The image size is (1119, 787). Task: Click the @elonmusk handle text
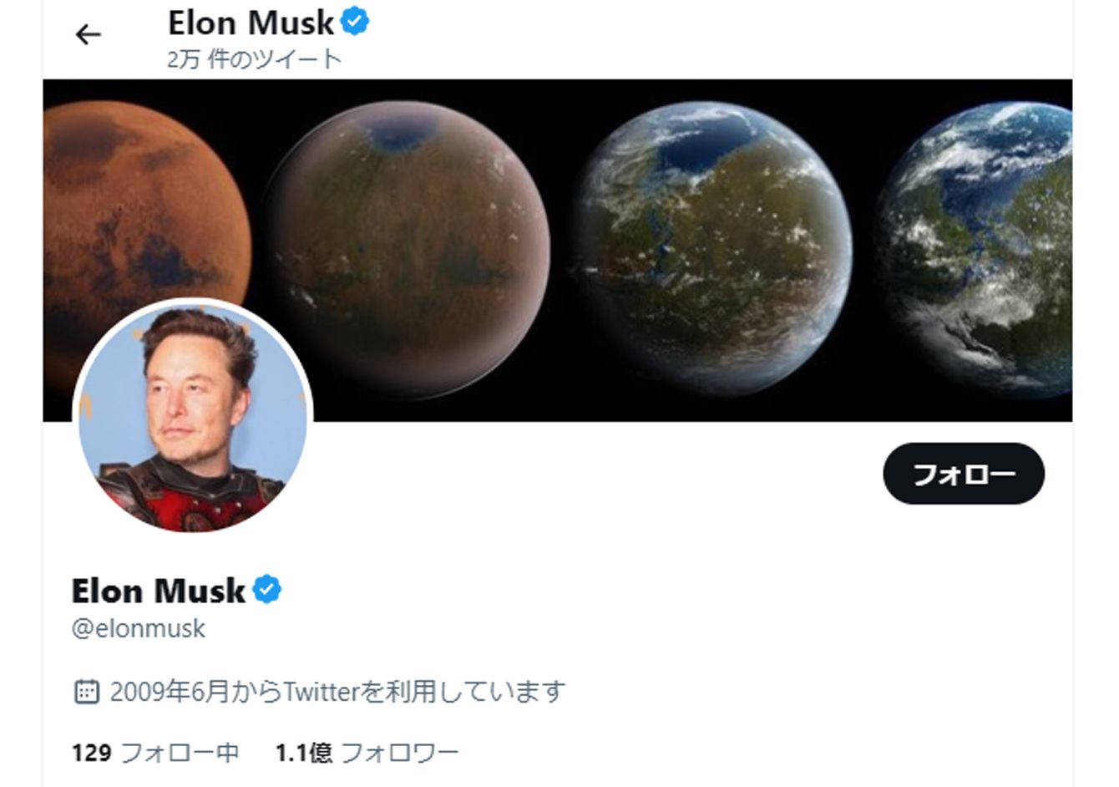pos(139,628)
